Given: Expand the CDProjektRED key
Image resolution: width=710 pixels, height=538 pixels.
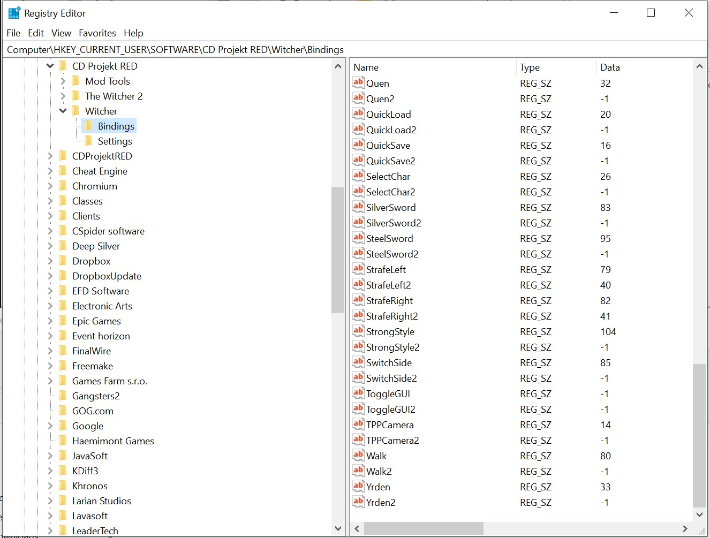Looking at the screenshot, I should click(x=50, y=156).
